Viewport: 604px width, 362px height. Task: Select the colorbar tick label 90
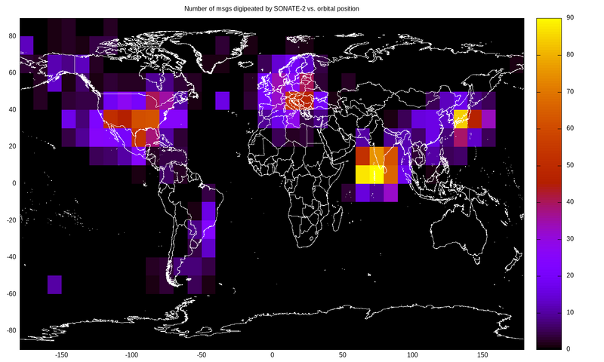point(569,17)
